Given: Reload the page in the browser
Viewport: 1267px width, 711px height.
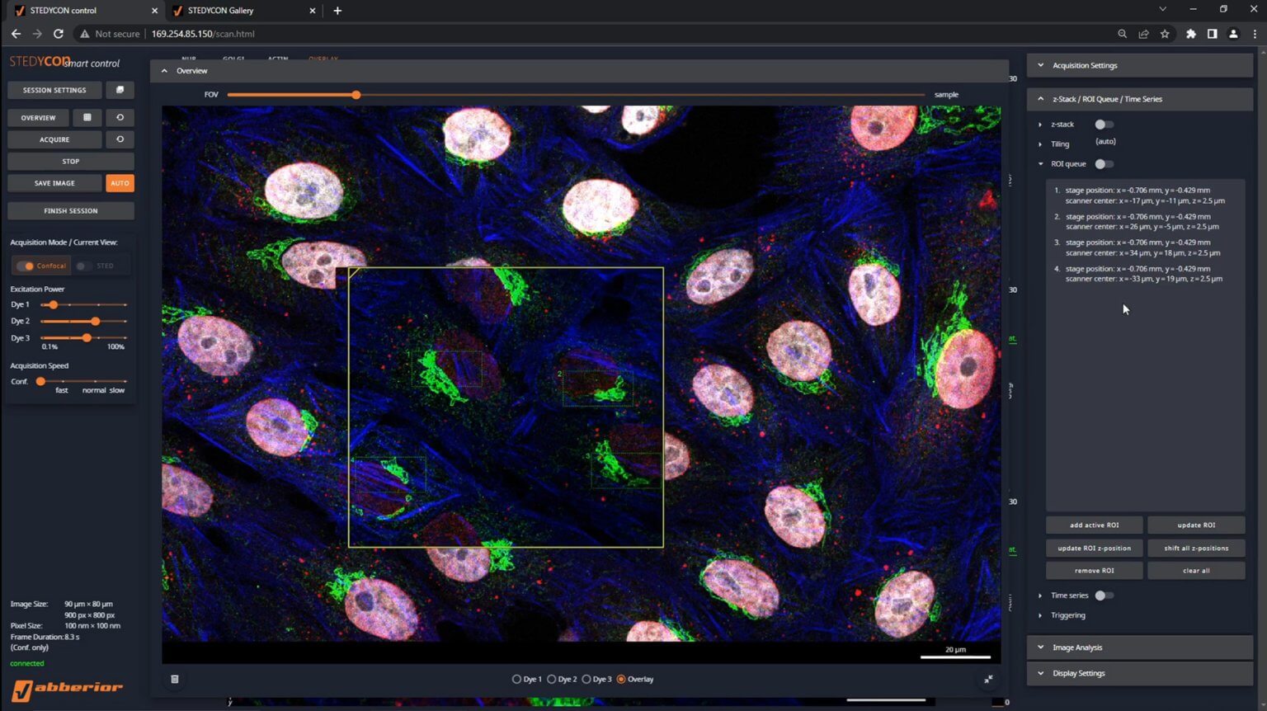Looking at the screenshot, I should point(59,34).
